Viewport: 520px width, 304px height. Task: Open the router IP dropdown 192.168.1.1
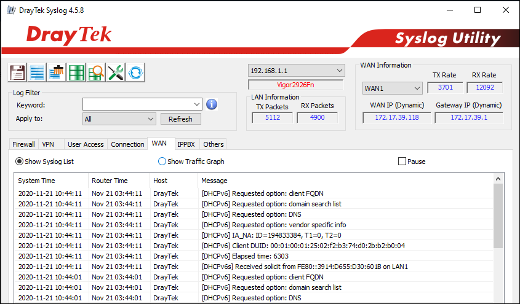click(297, 71)
